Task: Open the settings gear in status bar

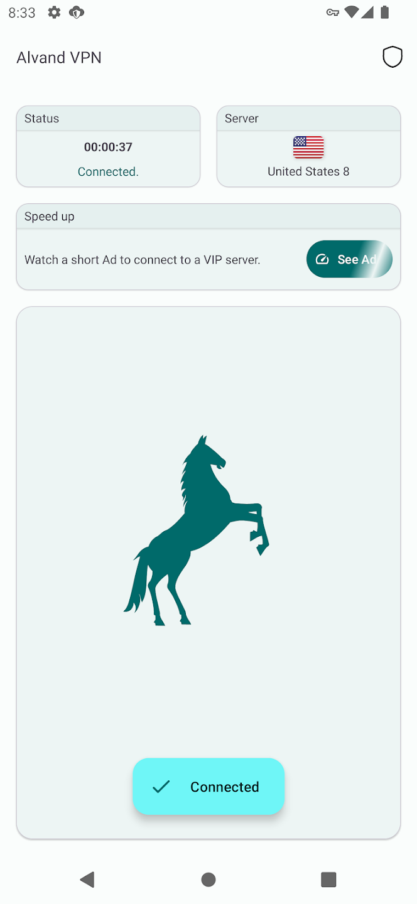Action: (55, 13)
